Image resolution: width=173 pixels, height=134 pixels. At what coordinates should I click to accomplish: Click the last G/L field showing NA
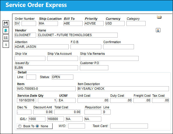(93, 119)
